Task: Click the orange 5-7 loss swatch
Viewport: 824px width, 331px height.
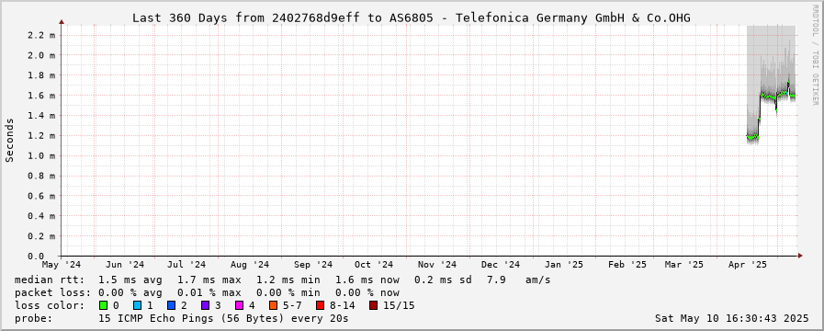Action: 273,305
